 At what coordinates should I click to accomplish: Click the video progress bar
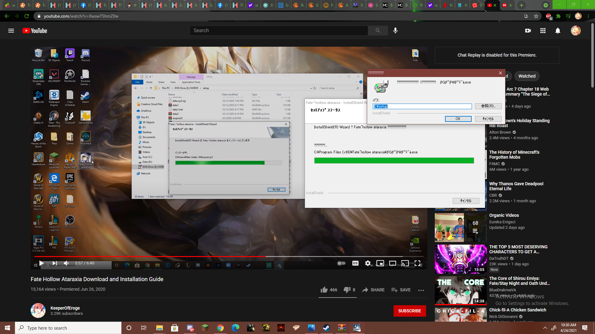tap(217, 256)
